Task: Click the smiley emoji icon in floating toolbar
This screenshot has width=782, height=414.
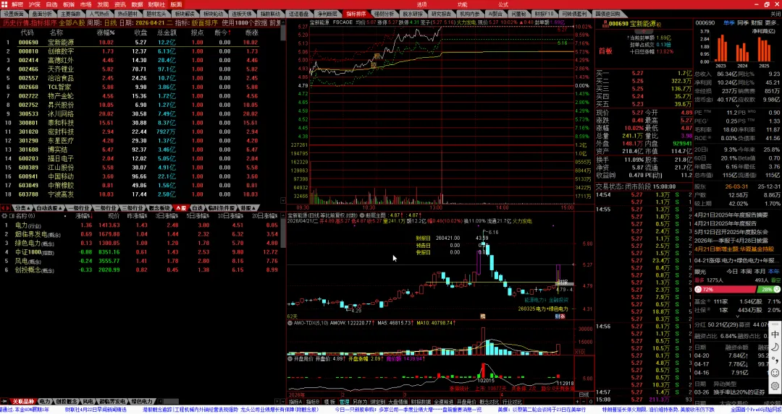Action: pyautogui.click(x=775, y=373)
